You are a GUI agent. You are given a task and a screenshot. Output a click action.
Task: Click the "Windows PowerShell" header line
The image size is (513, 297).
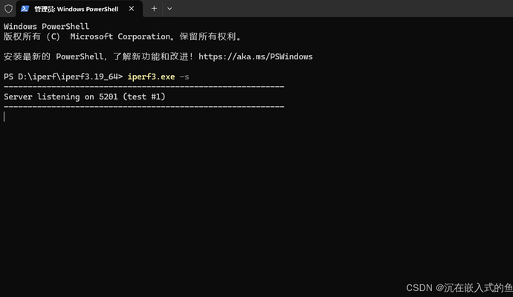point(46,27)
